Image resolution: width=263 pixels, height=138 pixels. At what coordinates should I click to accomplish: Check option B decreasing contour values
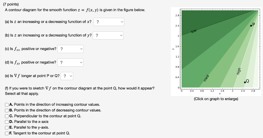pyautogui.click(x=7, y=110)
